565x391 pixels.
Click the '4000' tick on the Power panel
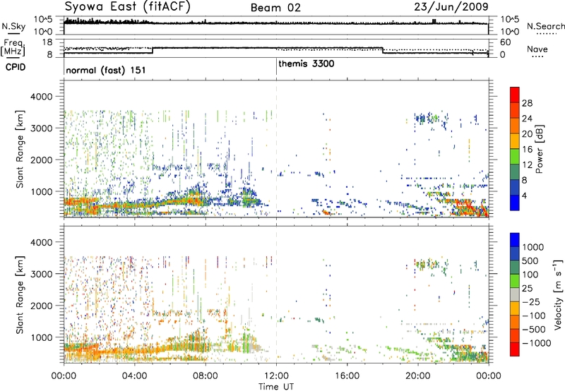click(x=42, y=97)
